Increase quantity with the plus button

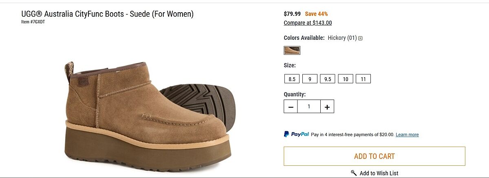(x=327, y=106)
